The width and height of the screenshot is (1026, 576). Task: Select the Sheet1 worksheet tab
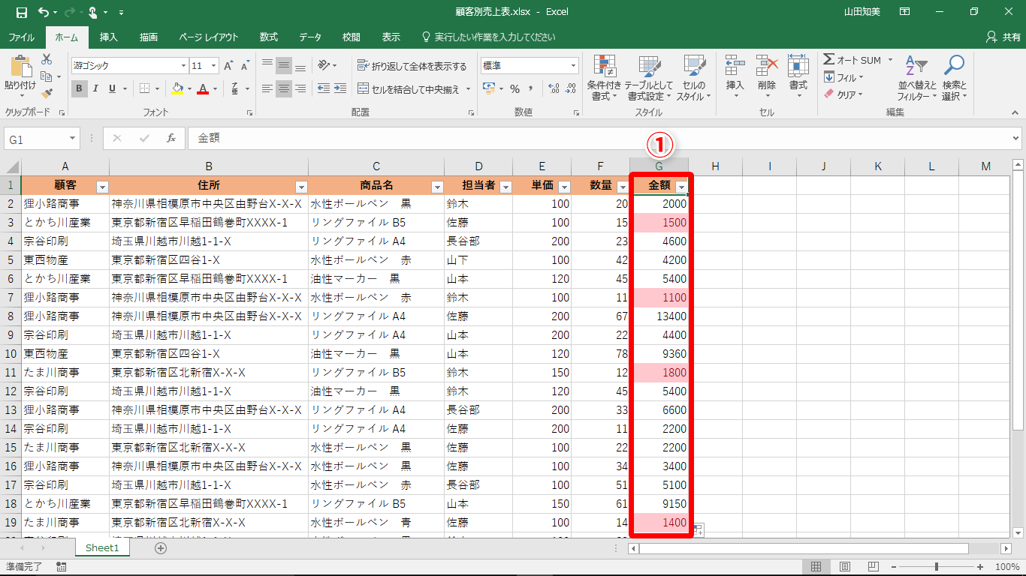(x=102, y=548)
